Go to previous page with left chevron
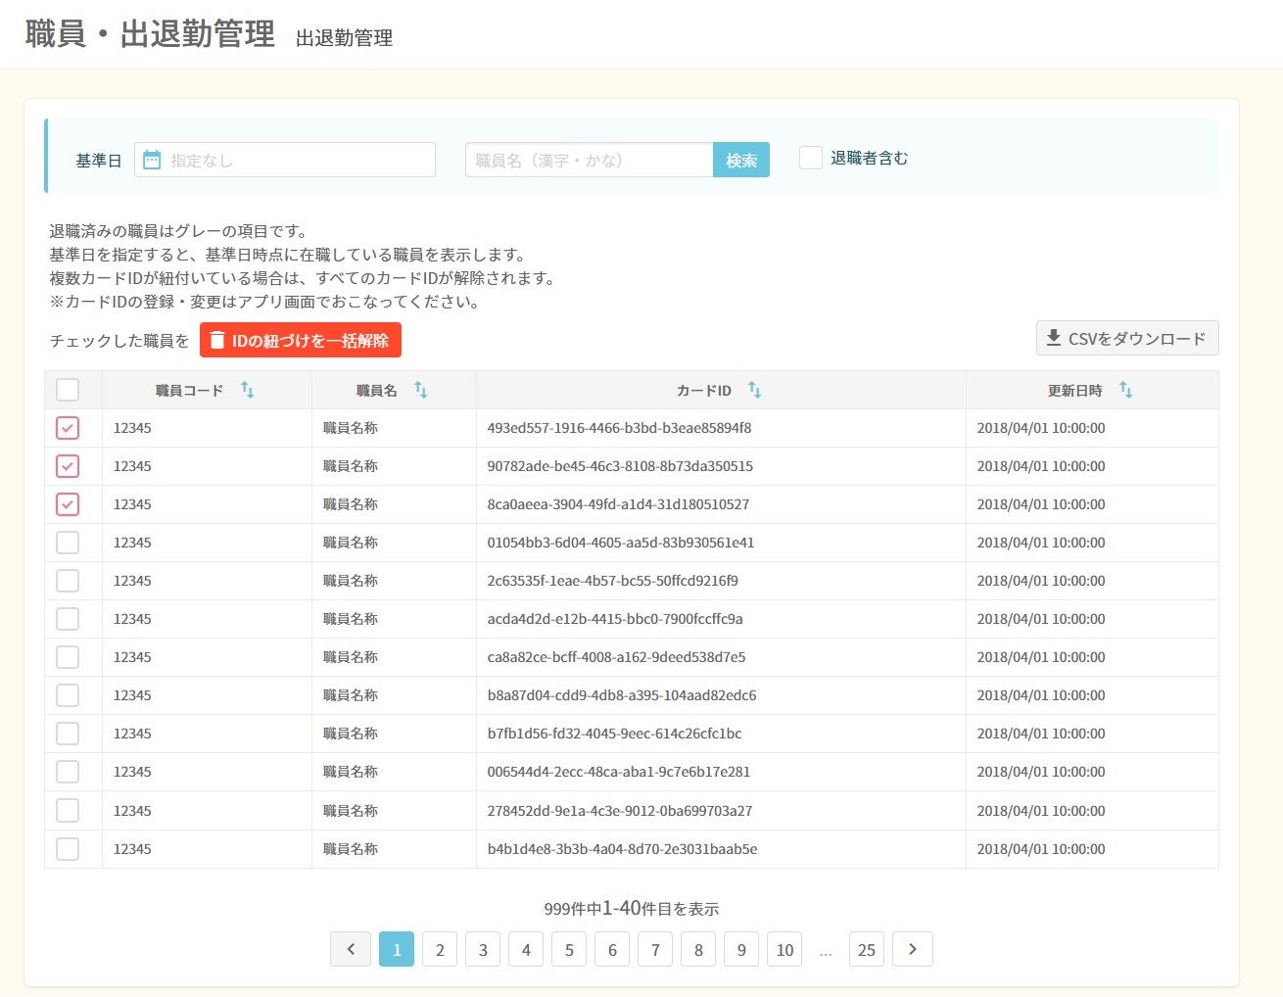 [x=351, y=949]
